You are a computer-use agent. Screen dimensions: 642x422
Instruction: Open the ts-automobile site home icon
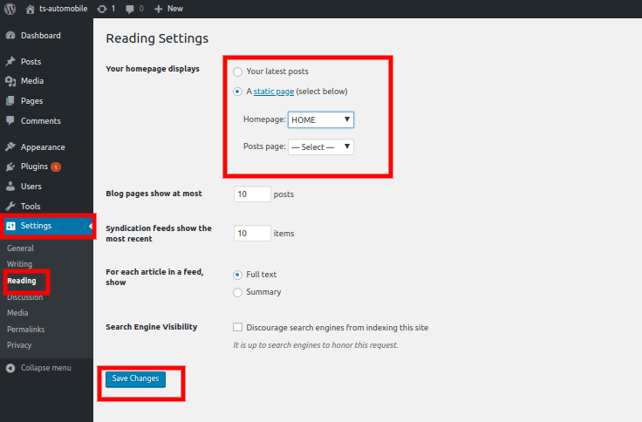tap(31, 8)
